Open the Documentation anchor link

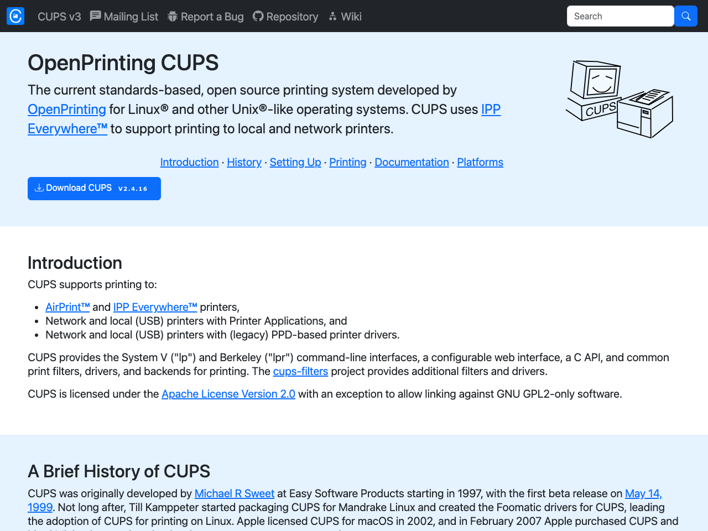[x=412, y=162]
